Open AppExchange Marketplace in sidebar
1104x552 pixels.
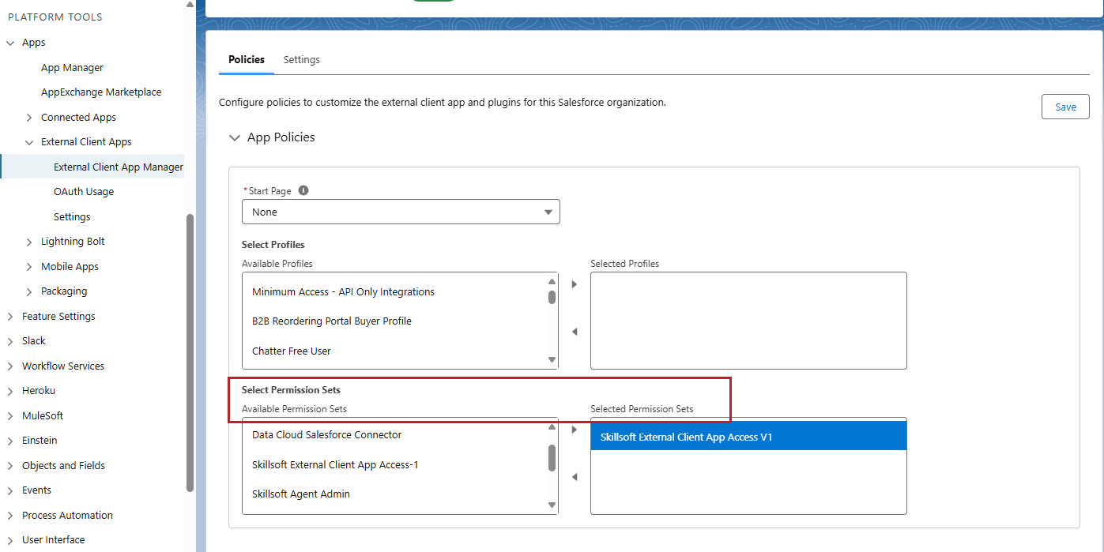click(101, 92)
